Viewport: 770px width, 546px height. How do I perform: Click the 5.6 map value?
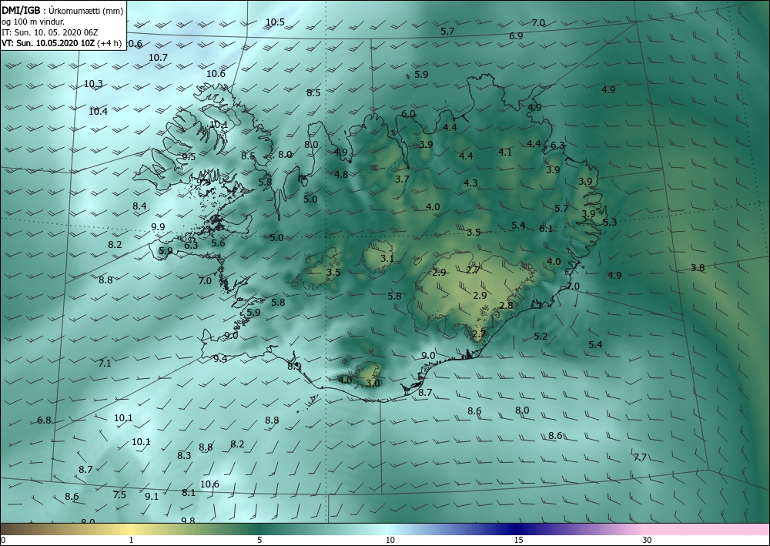coord(218,243)
